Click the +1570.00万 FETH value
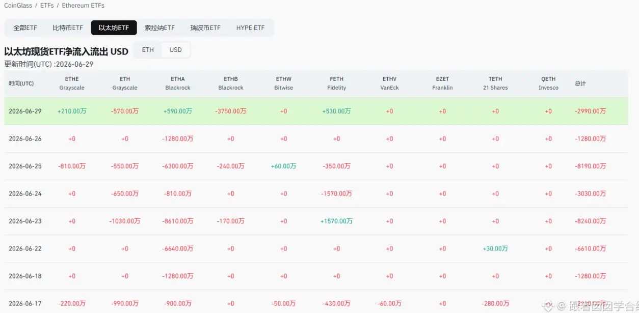The image size is (639, 313). click(x=337, y=221)
